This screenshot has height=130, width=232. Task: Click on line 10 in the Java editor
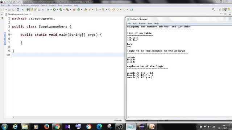pyautogui.click(x=69, y=55)
